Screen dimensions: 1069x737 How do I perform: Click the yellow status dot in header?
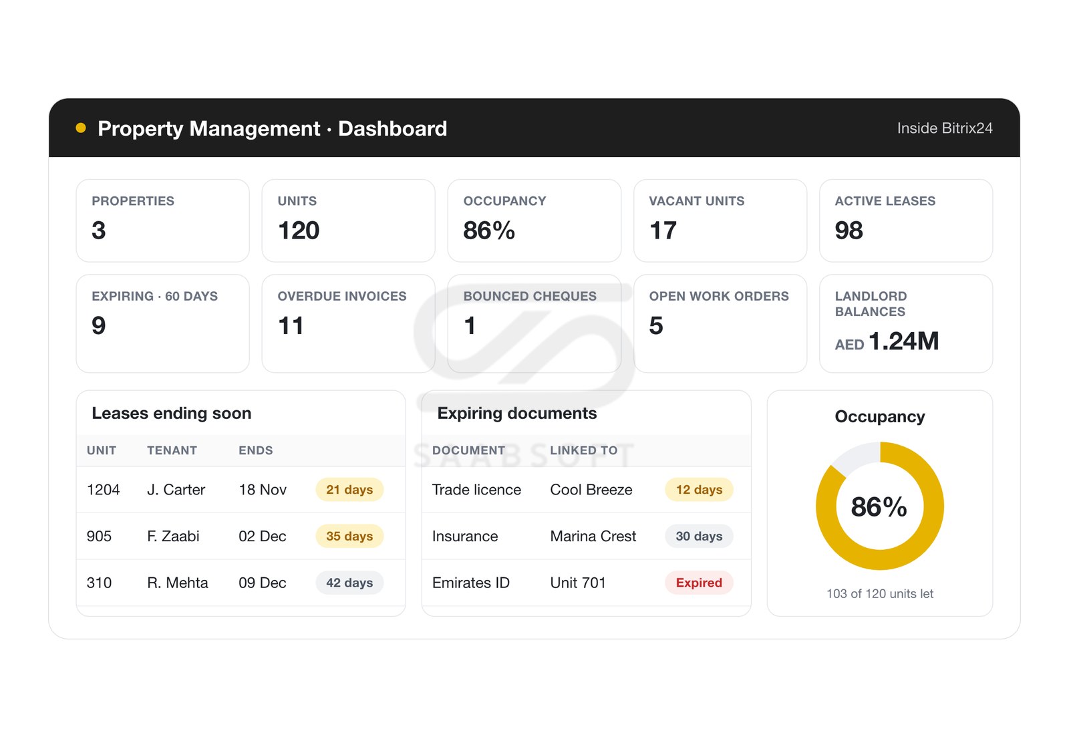pos(81,128)
